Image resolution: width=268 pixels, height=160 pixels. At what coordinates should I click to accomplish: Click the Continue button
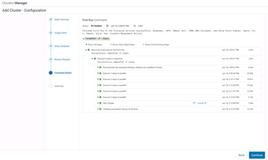(257, 155)
